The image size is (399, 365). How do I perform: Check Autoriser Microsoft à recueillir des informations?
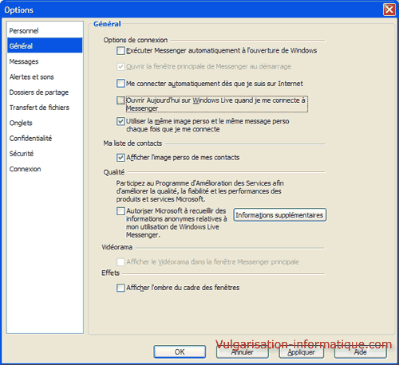tap(120, 211)
